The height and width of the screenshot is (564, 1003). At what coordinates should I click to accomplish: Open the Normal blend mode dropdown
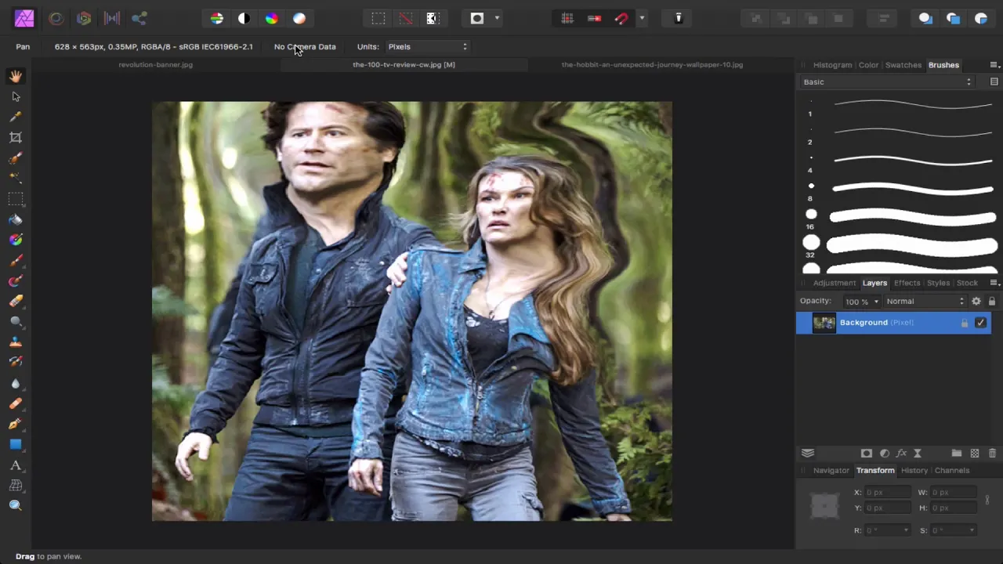(x=925, y=302)
